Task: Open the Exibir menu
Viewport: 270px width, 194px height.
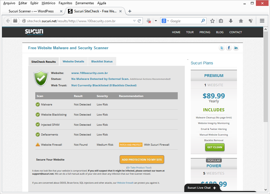Action: pos(34,3)
